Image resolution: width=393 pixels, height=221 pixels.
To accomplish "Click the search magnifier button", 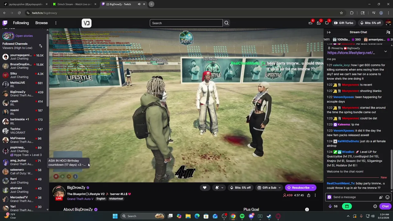I will click(227, 23).
